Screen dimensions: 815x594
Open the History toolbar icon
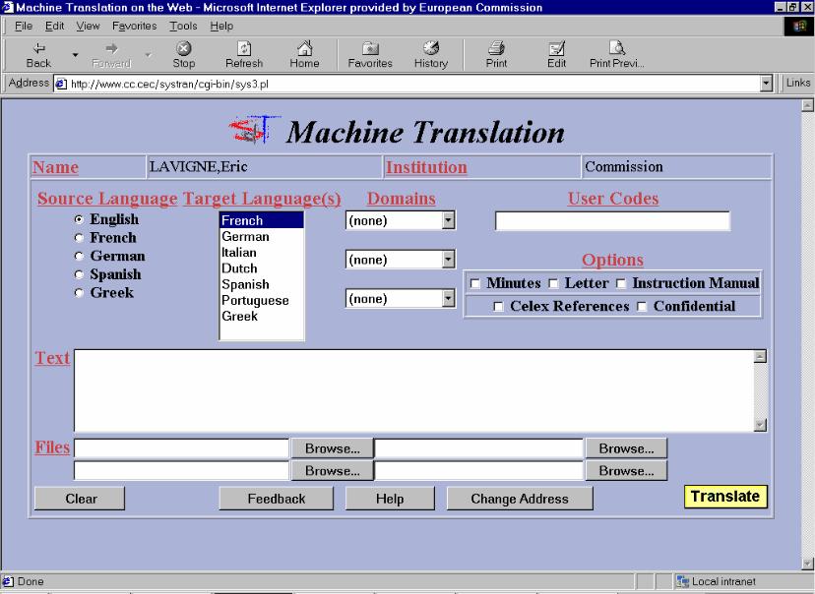pos(431,55)
